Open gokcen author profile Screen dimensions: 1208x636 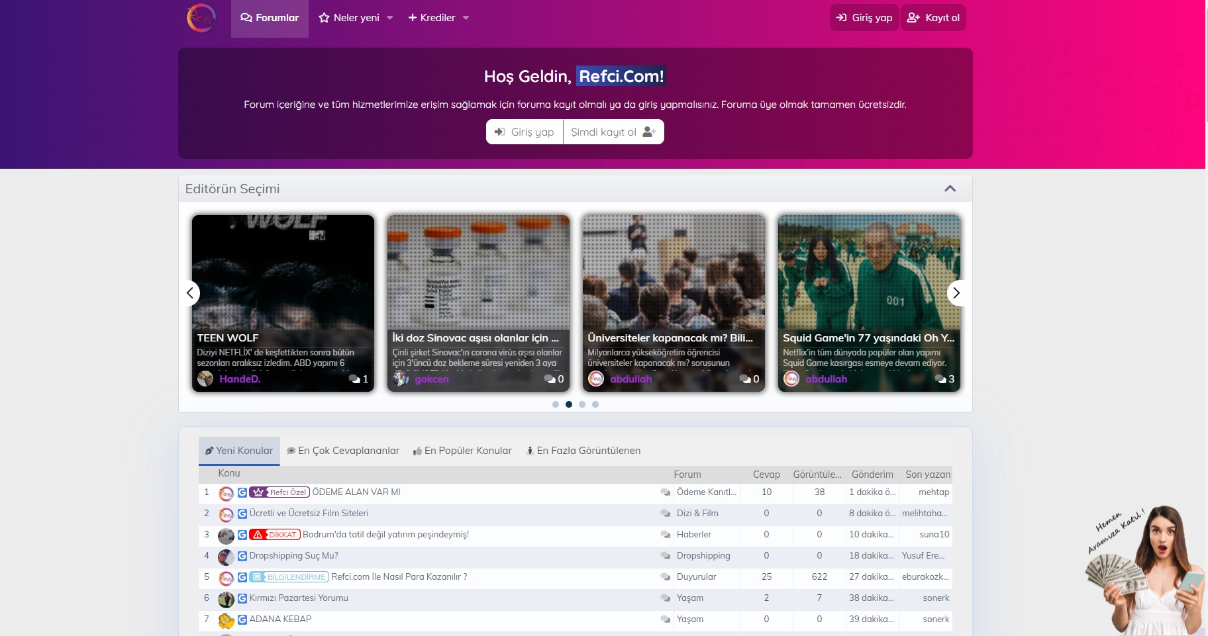(x=432, y=379)
